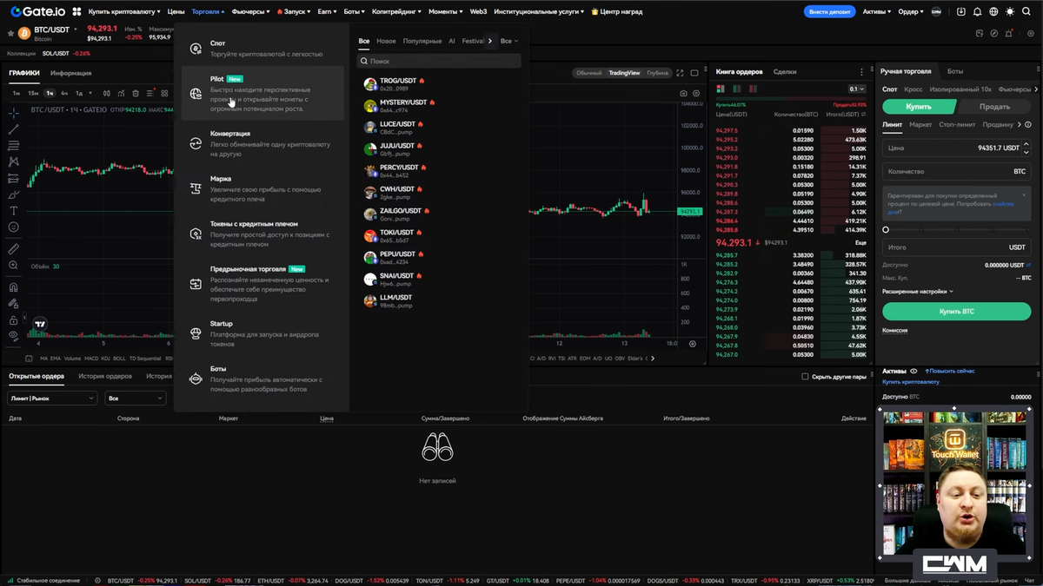Image resolution: width=1043 pixels, height=586 pixels.
Task: Select the TROG/USDT pair in list
Action: click(x=439, y=84)
